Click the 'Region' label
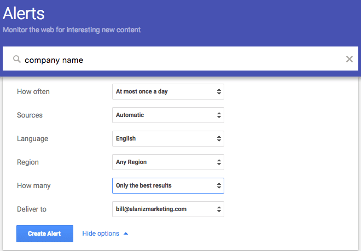The image size is (361, 251). (x=28, y=162)
